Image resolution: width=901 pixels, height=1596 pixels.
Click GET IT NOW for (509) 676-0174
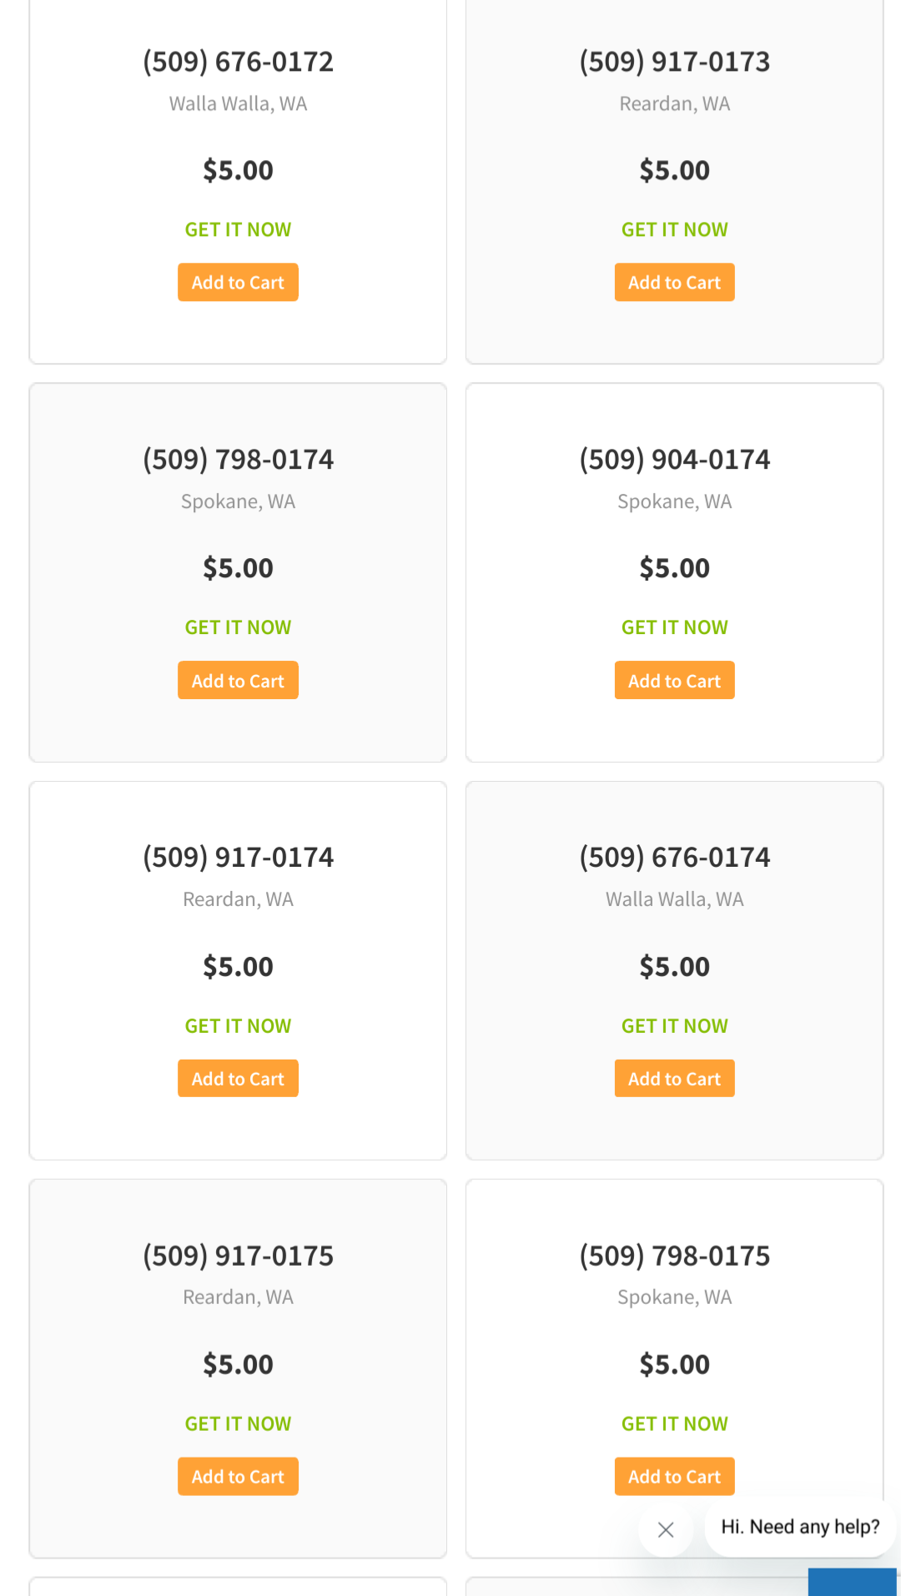[x=674, y=1026]
